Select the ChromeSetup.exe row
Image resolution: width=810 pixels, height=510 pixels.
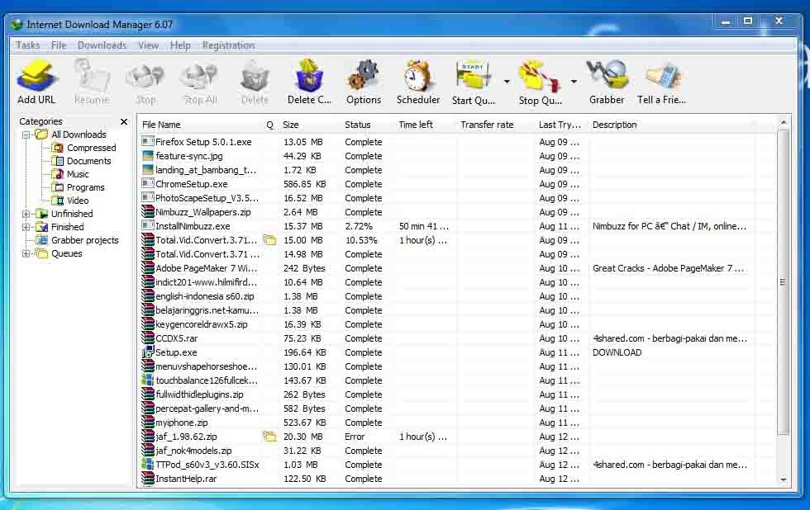click(457, 184)
